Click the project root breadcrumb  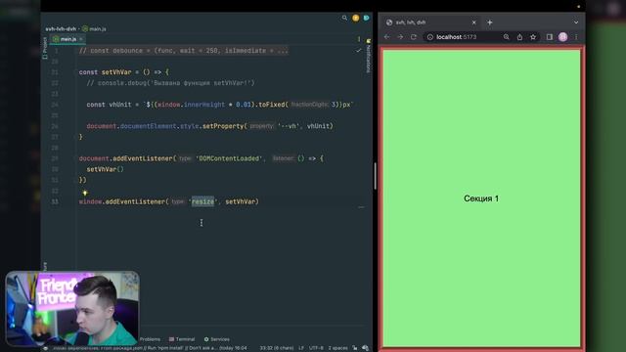pyautogui.click(x=61, y=28)
